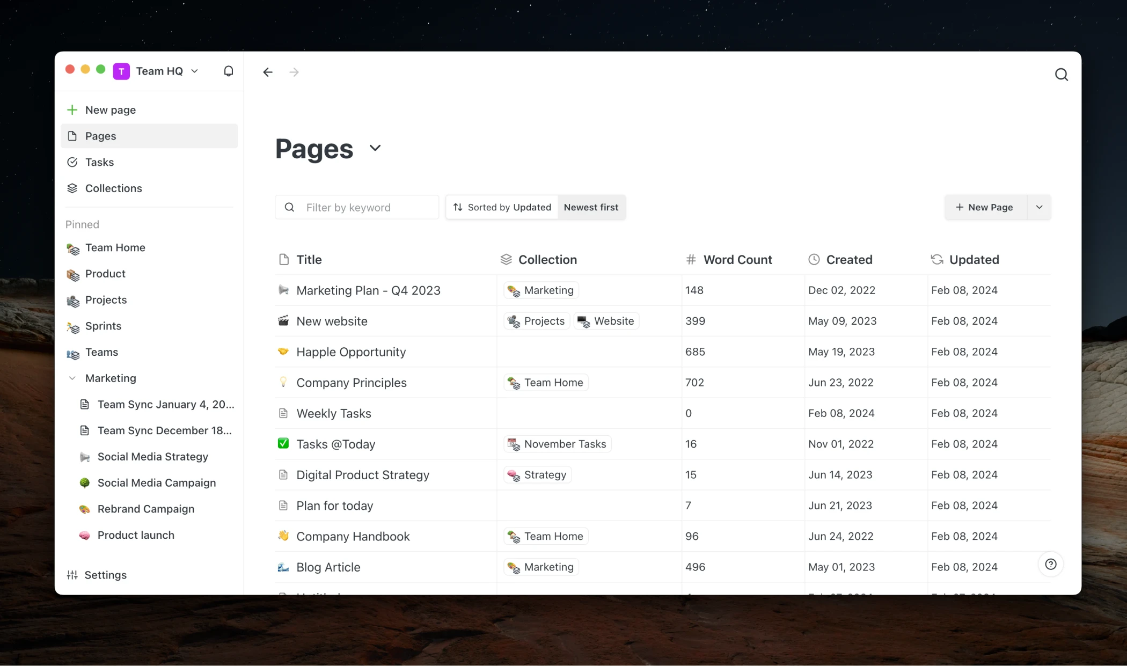Open the Rebrand Campaign page in sidebar
This screenshot has width=1127, height=666.
click(145, 509)
